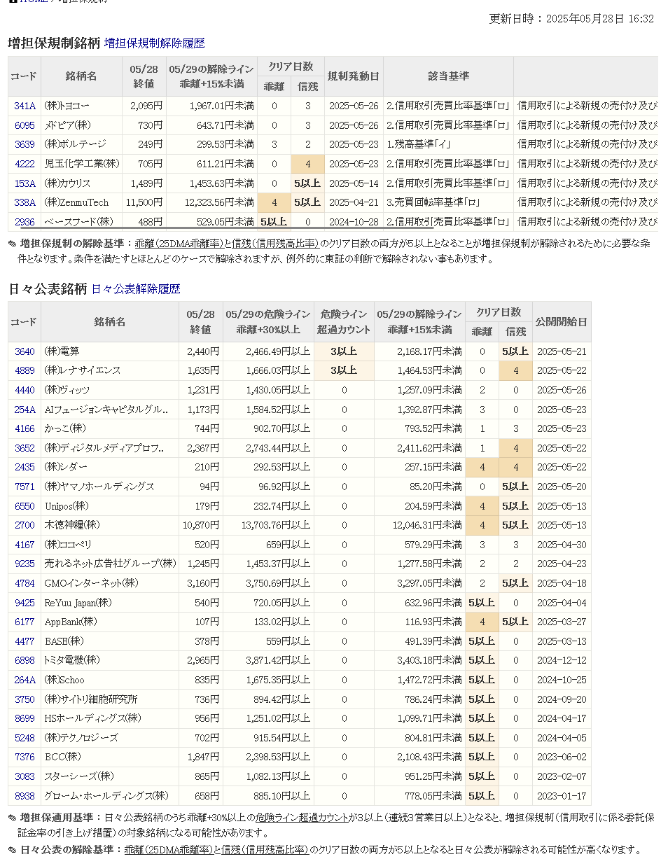
Task: Click underlined 危険ライン超過カウント term in the note
Action: [x=302, y=817]
